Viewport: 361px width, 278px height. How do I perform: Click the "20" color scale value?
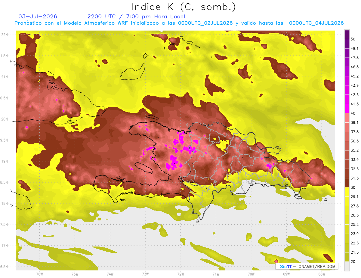(353, 262)
